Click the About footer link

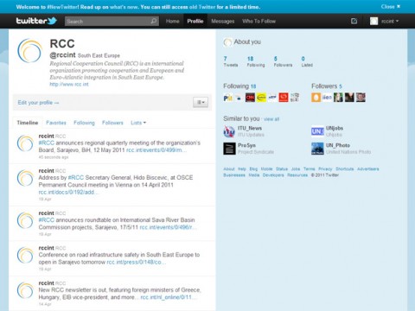tap(229, 169)
